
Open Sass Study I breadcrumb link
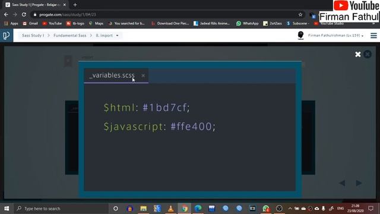[33, 36]
